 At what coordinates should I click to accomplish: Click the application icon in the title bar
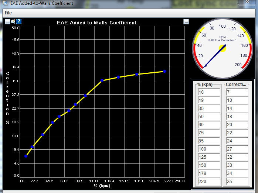click(6, 3)
